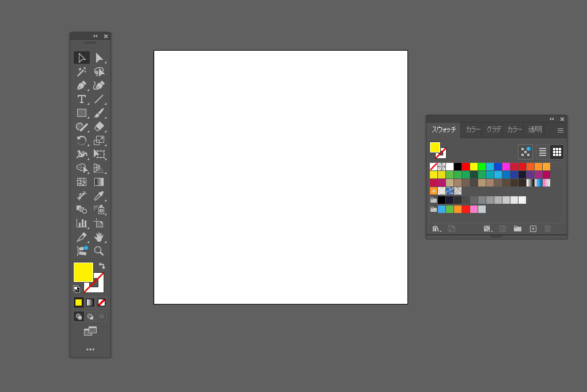Select the Curvature tool
The image size is (587, 392).
pyautogui.click(x=99, y=85)
